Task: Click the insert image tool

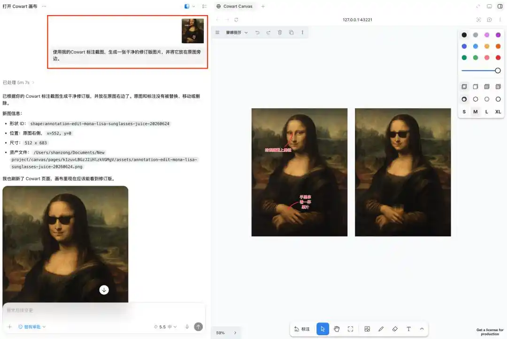Action: pos(367,329)
